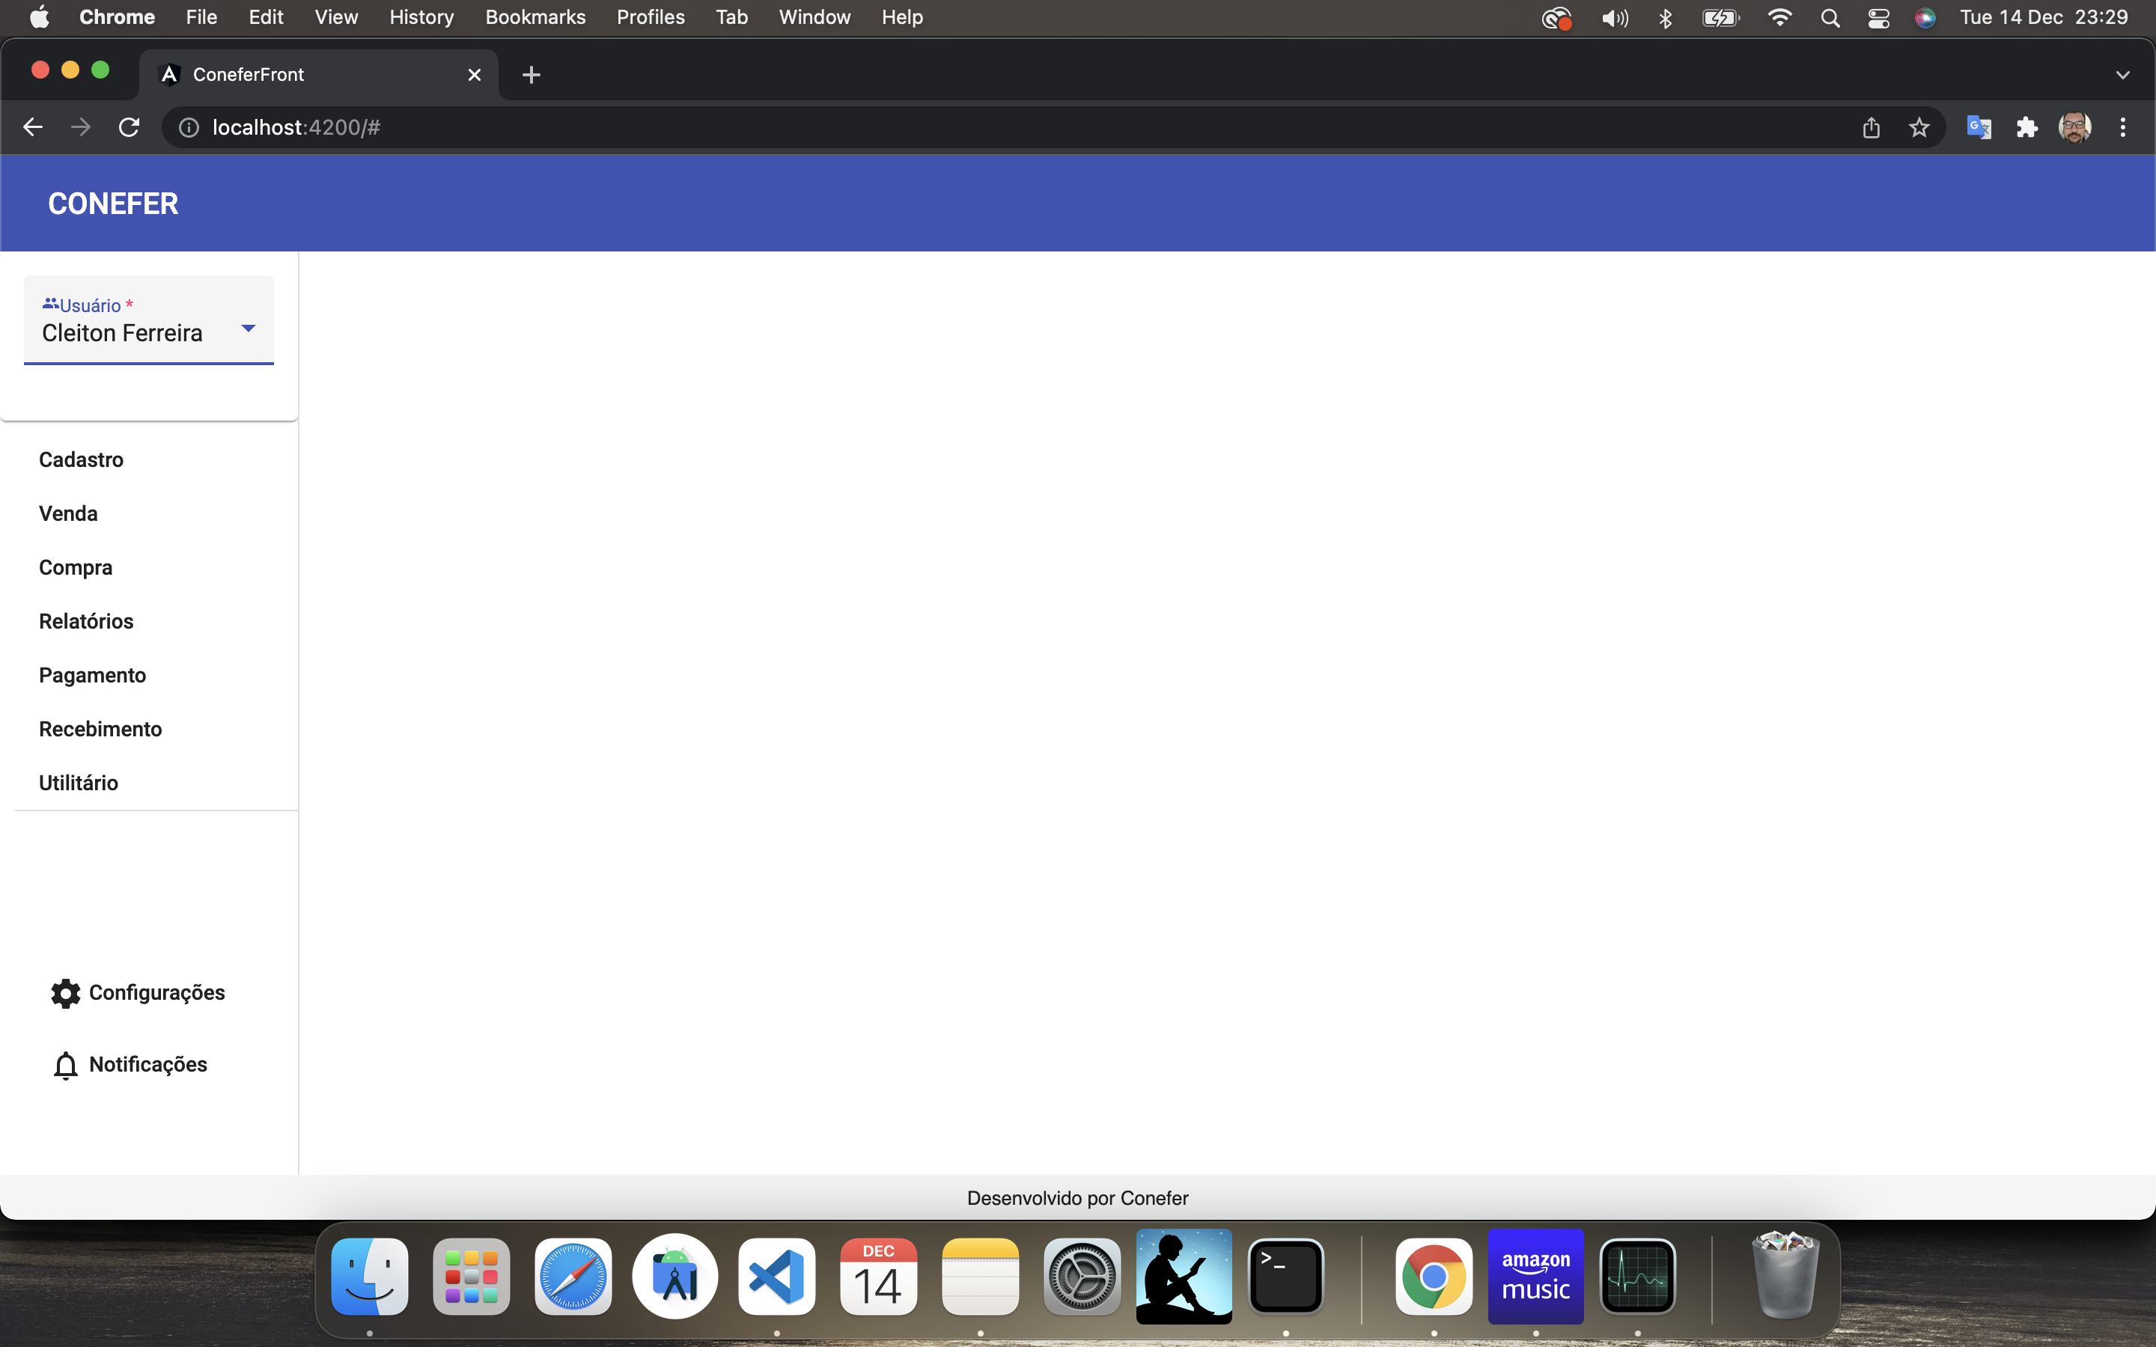
Task: Open the Configurações gear icon
Action: click(x=65, y=993)
